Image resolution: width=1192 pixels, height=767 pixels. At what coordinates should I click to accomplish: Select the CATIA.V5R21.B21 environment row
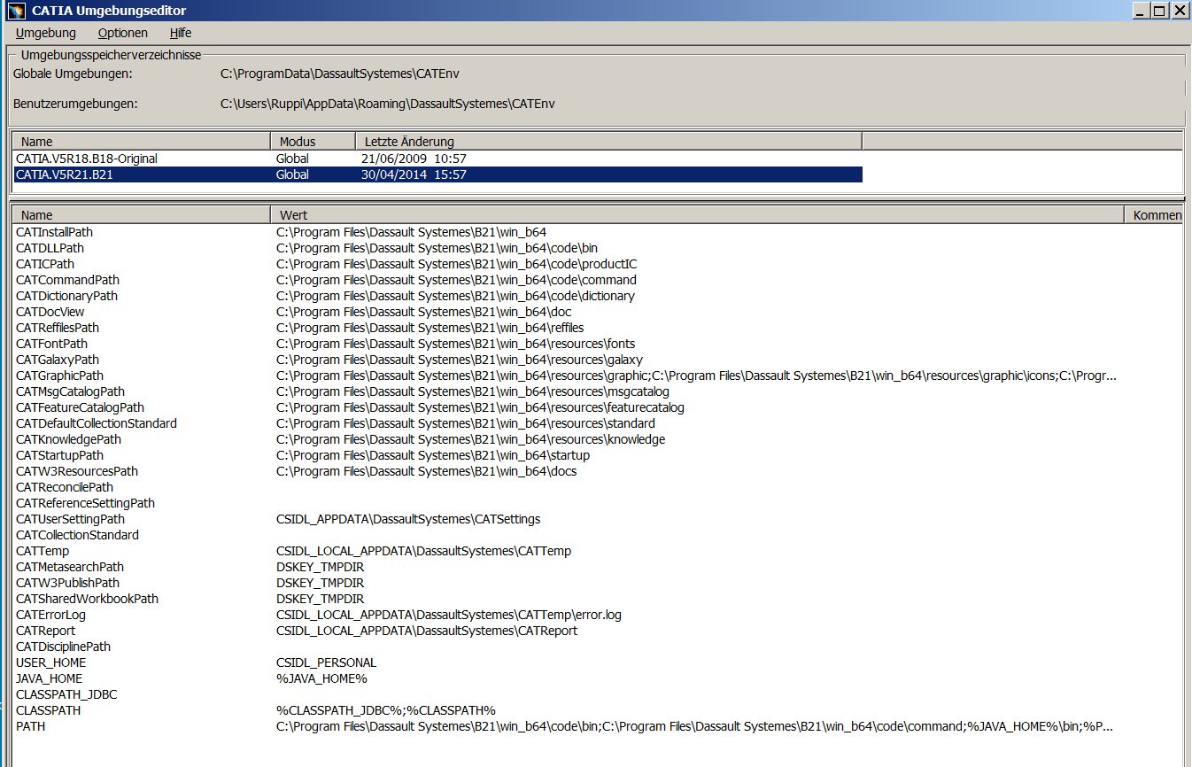point(437,174)
